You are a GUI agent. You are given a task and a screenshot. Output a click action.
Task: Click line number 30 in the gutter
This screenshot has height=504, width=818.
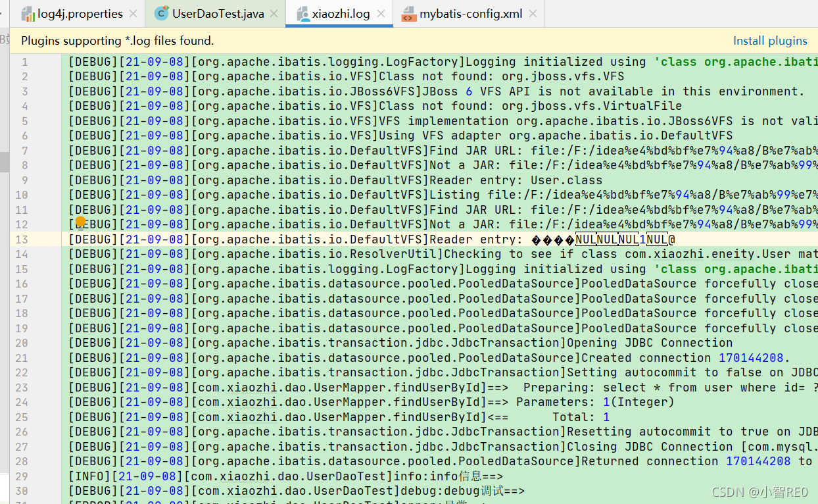[22, 491]
